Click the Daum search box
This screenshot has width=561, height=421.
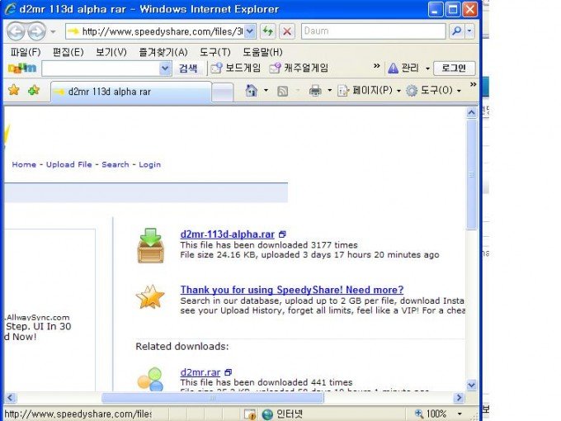point(373,31)
